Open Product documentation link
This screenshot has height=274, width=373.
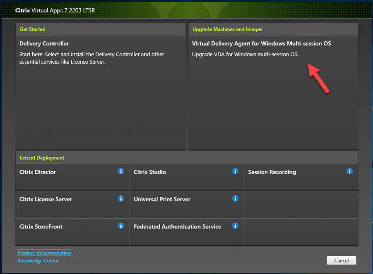click(44, 253)
